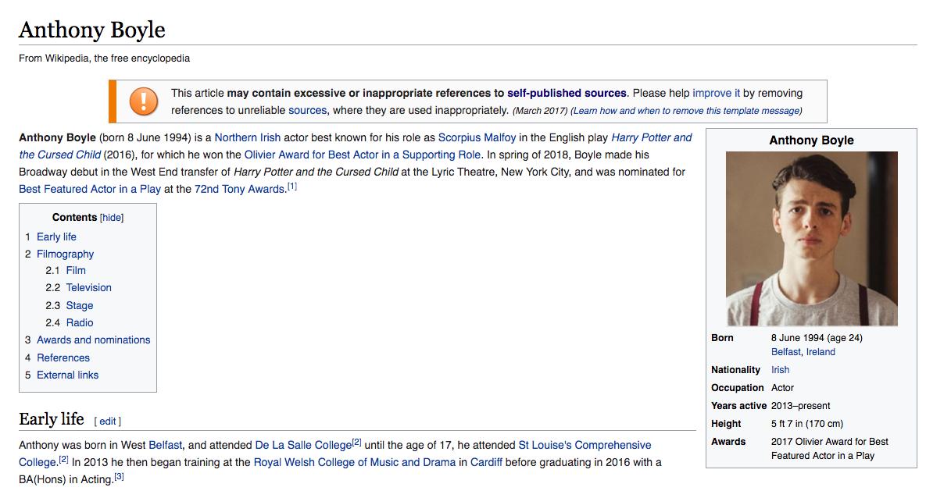
Task: Jump to Early life in contents
Action: coord(57,237)
